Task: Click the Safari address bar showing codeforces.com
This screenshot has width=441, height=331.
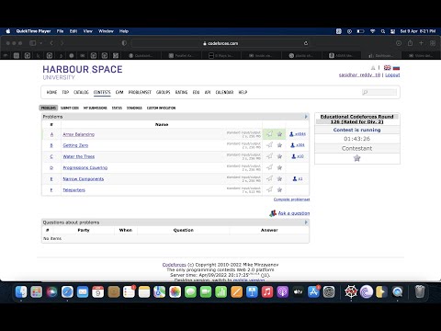Action: (x=220, y=43)
